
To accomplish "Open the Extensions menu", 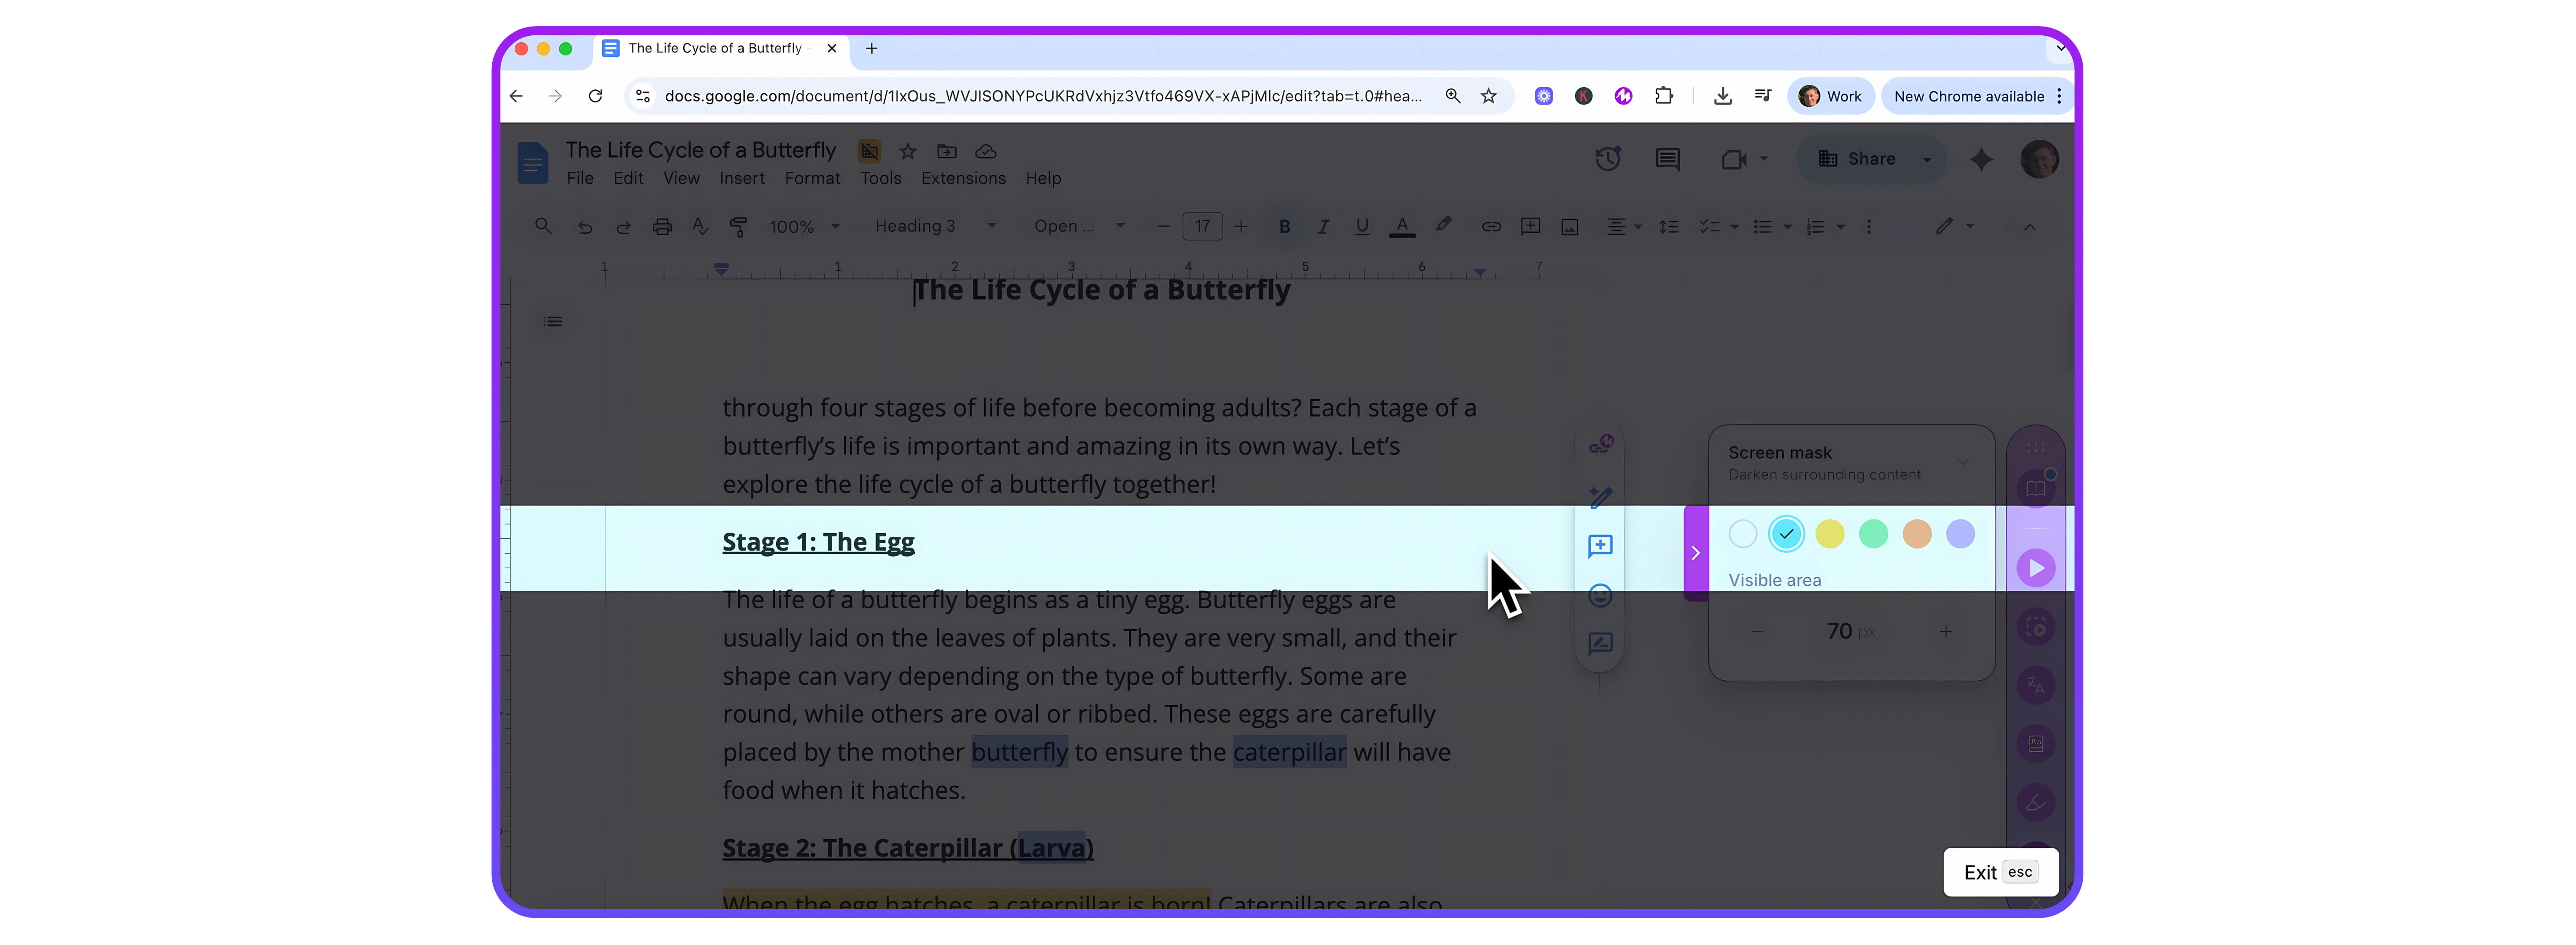I will (x=963, y=178).
